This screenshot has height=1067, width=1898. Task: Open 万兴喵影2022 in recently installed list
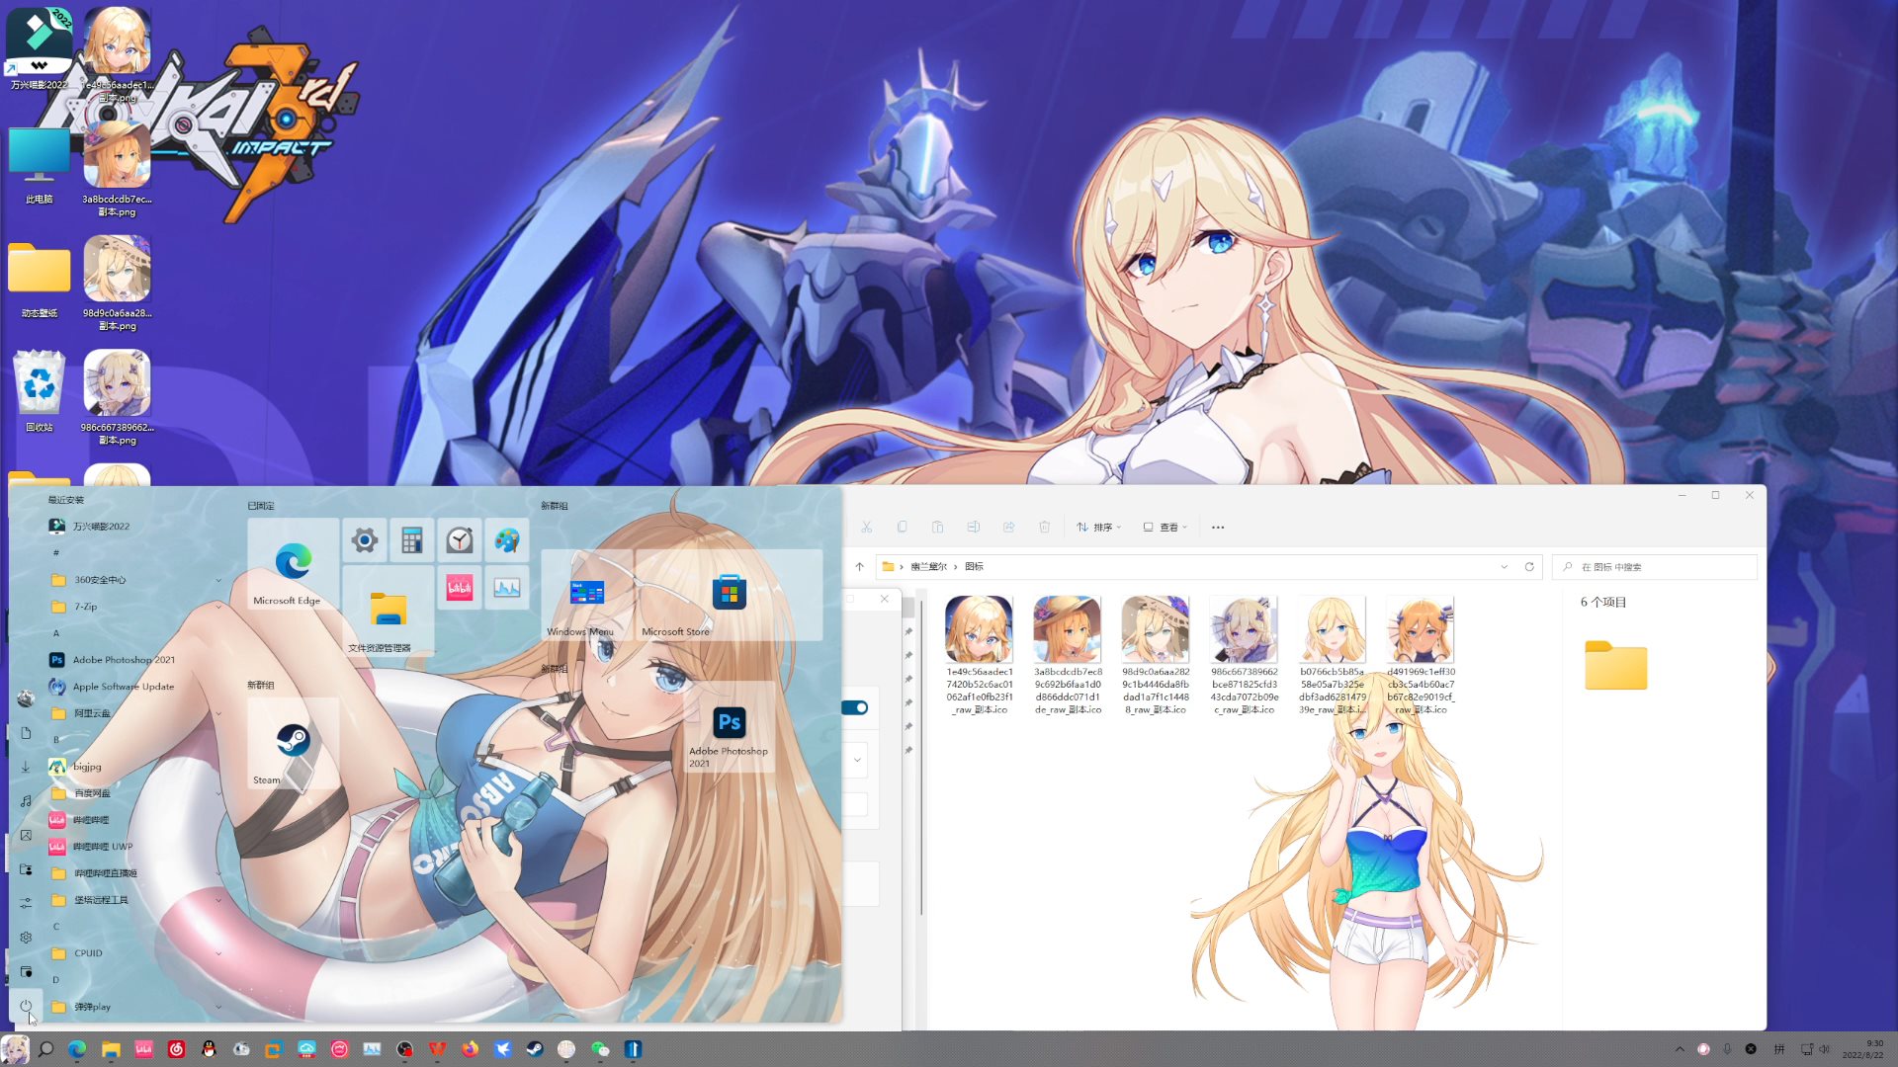coord(101,527)
